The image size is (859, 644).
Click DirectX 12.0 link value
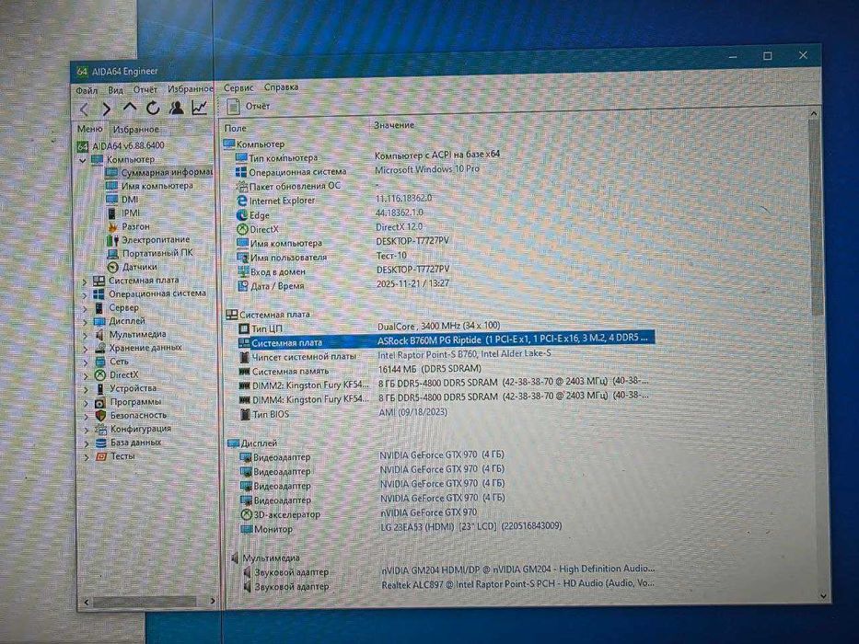click(400, 226)
